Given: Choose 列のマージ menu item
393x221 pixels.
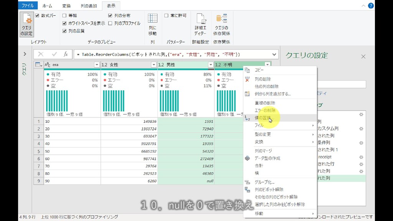Looking at the screenshot, I should point(280,151).
